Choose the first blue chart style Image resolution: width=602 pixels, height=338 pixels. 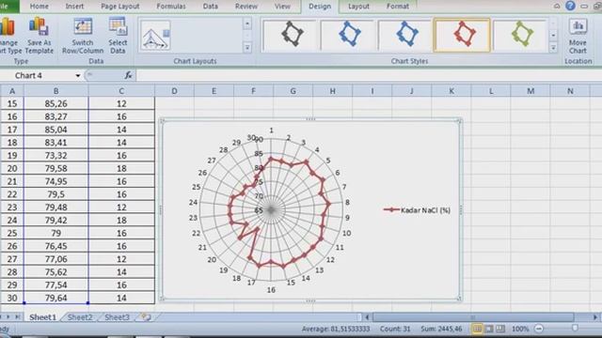(348, 35)
